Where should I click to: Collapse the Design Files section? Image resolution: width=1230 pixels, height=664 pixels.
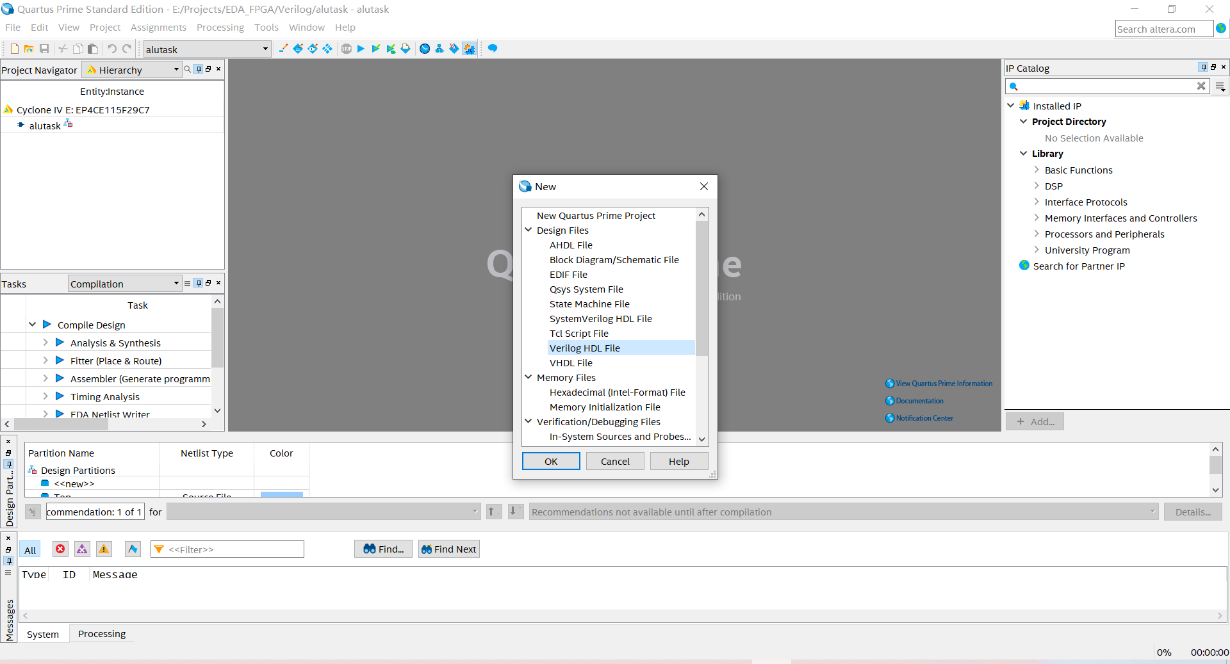(528, 230)
